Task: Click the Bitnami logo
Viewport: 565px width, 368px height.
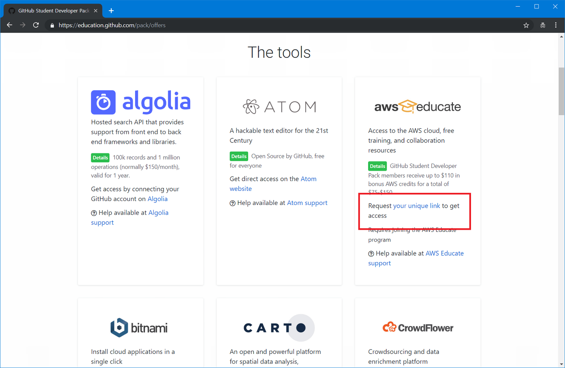Action: [139, 327]
